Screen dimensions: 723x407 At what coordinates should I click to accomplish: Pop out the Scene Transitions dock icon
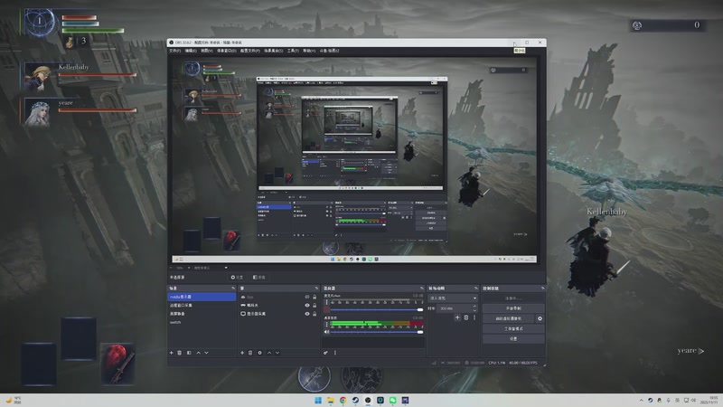click(476, 288)
